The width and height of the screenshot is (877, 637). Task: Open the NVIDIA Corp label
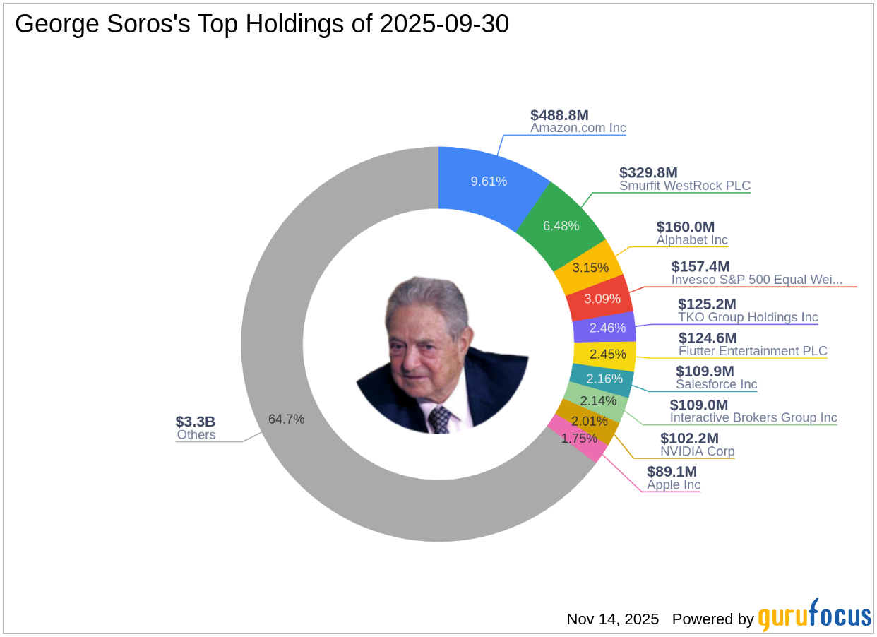[697, 451]
